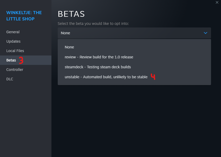Switch to the Updates tab
The image size is (221, 157).
pyautogui.click(x=13, y=41)
